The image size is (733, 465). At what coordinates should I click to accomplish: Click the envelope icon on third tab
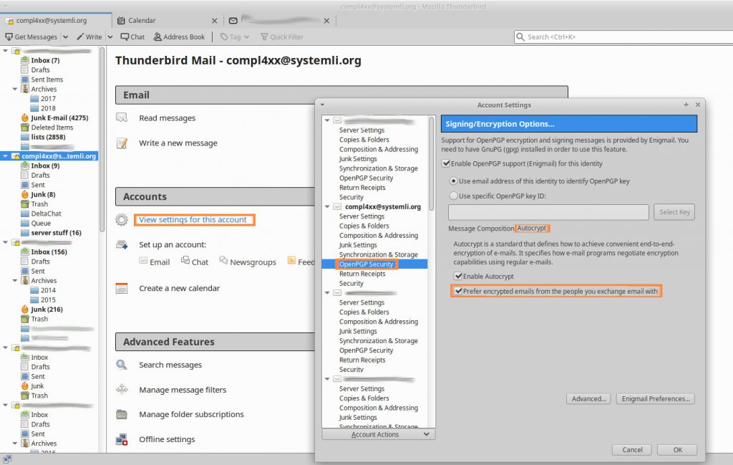tap(233, 21)
